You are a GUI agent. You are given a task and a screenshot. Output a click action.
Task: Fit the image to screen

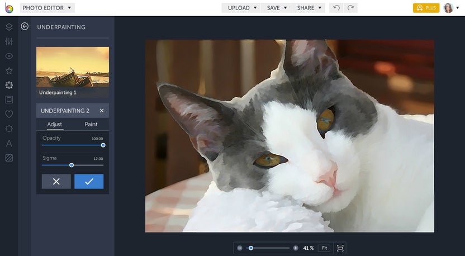click(324, 248)
